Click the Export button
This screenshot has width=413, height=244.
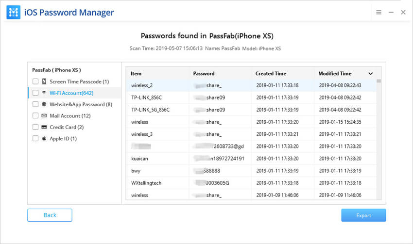click(x=363, y=215)
